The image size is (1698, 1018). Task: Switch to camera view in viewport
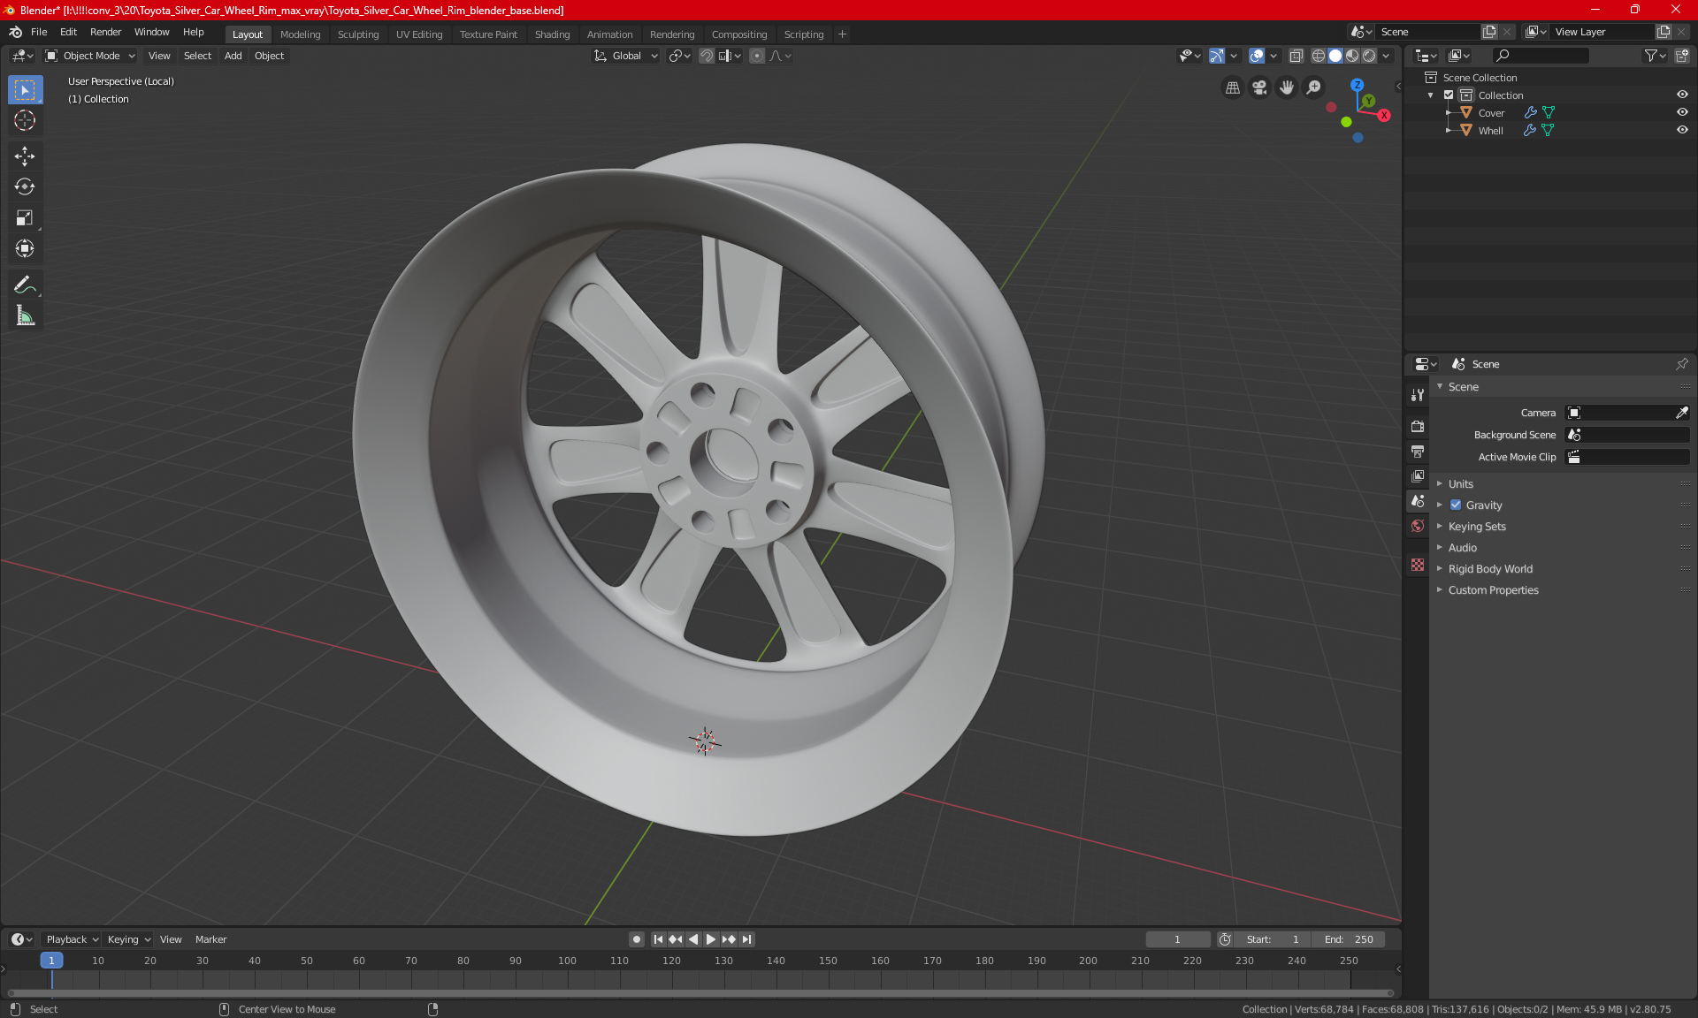[1259, 87]
